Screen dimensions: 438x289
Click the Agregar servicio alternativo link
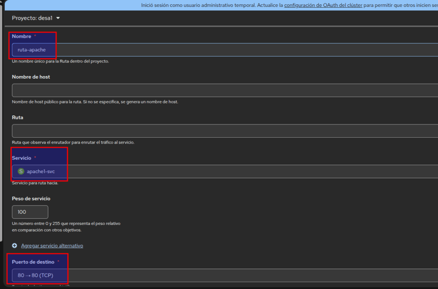[x=52, y=246]
